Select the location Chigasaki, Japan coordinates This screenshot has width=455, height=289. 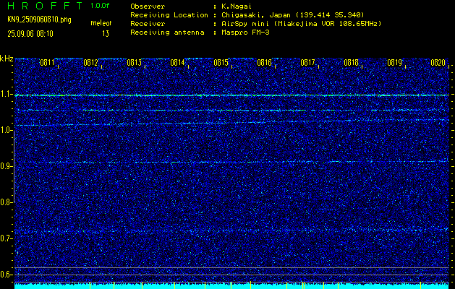[x=293, y=14]
